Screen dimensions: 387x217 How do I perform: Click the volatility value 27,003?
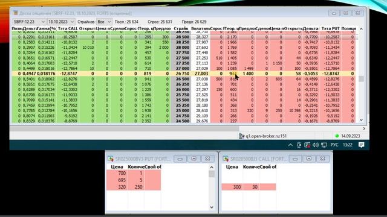click(201, 74)
